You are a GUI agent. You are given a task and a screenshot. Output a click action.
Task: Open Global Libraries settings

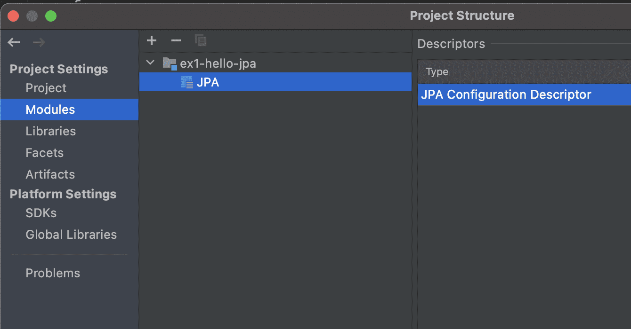(71, 235)
